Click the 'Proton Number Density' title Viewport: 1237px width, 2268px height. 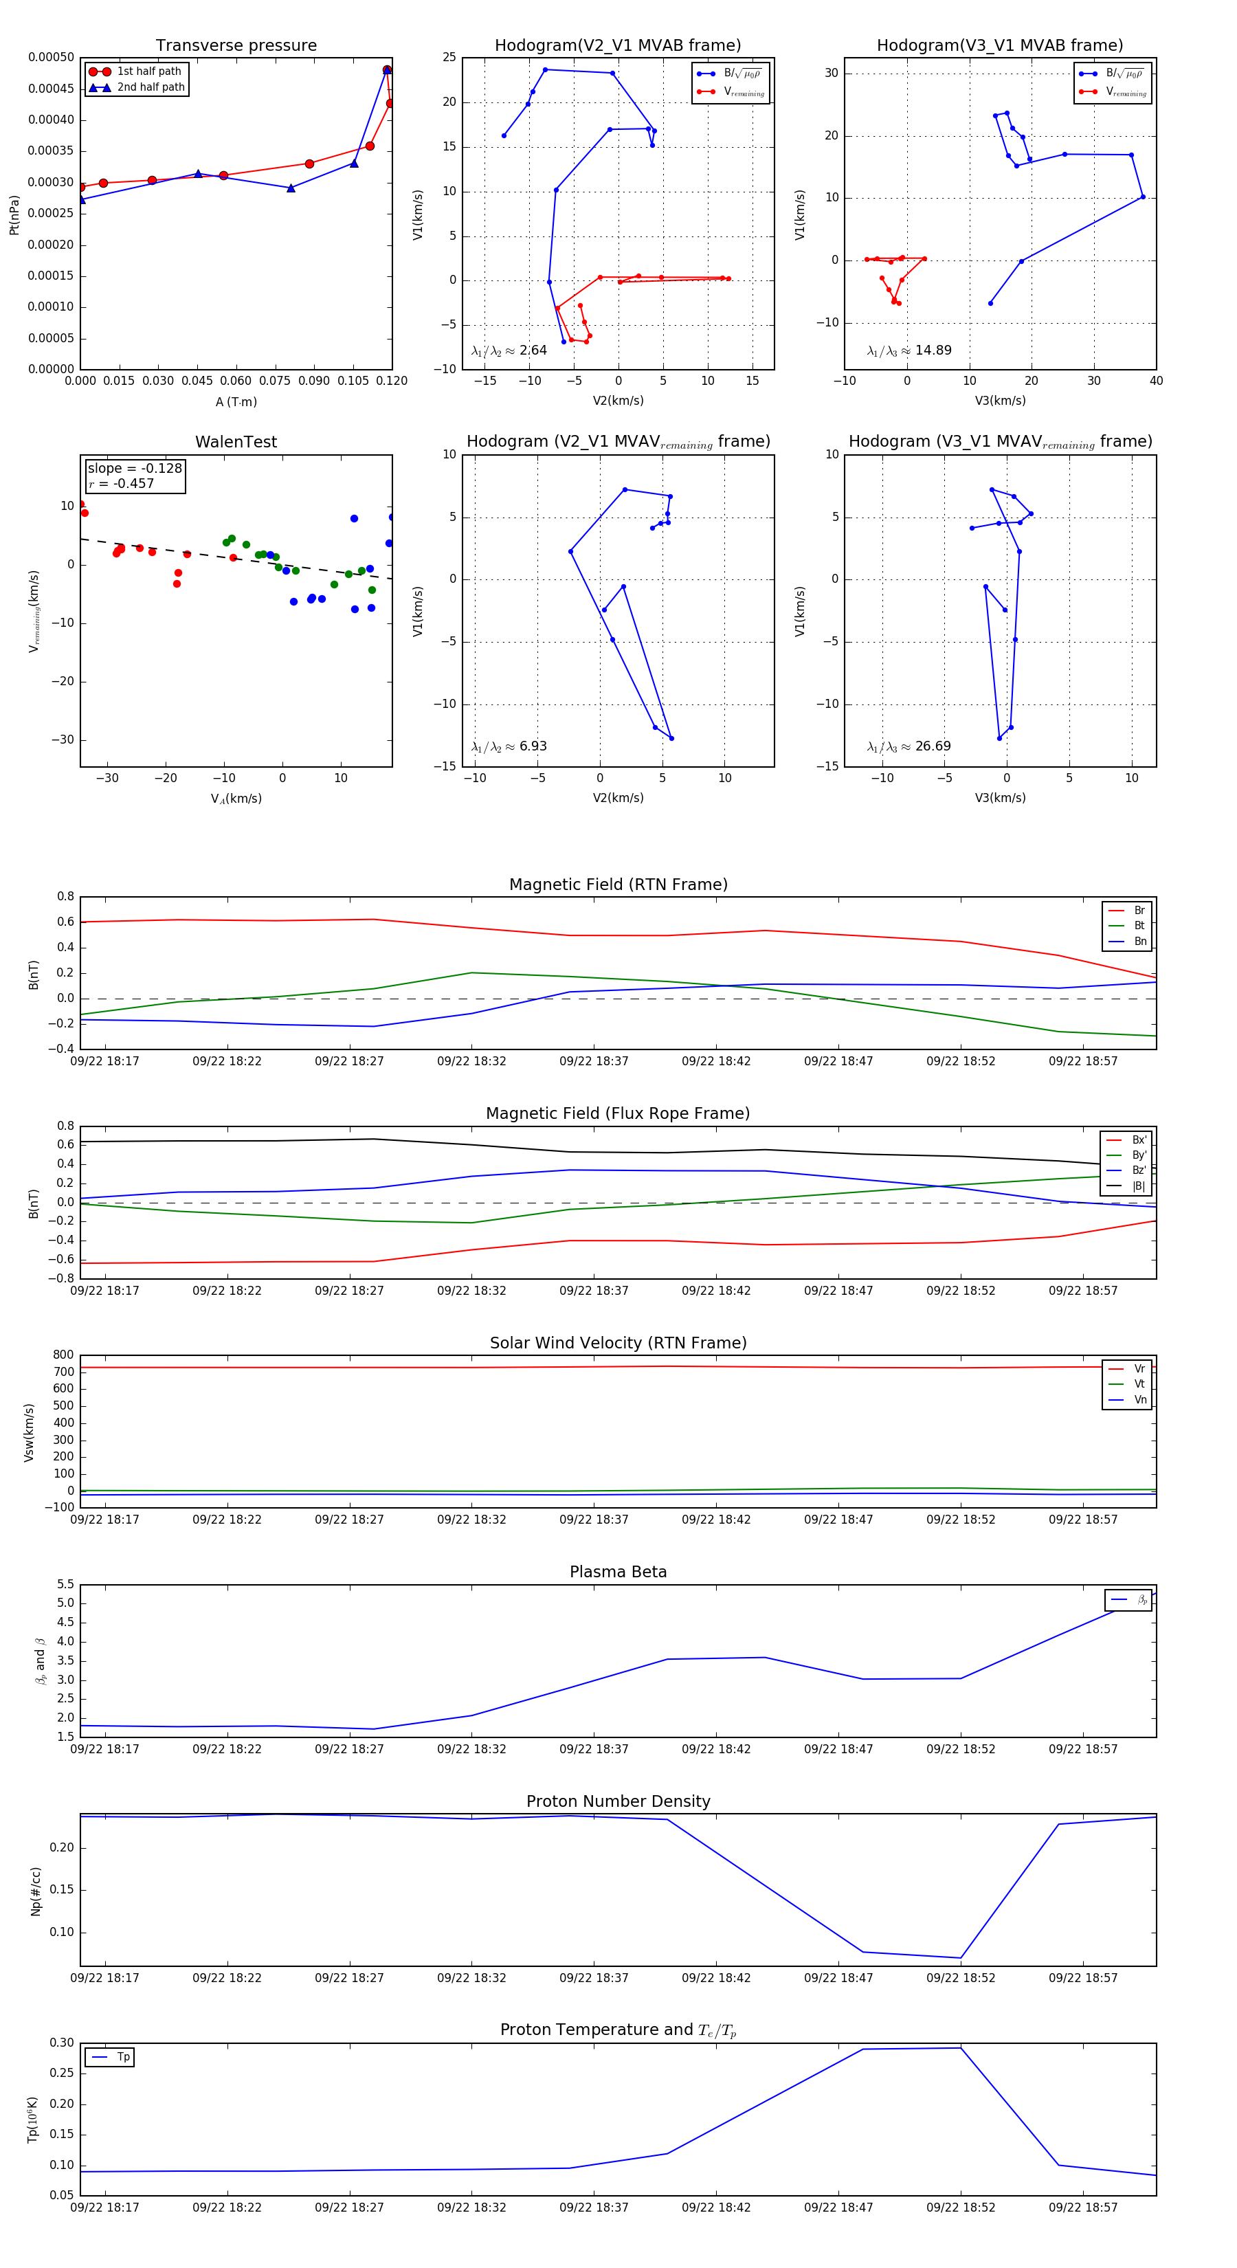618,1801
